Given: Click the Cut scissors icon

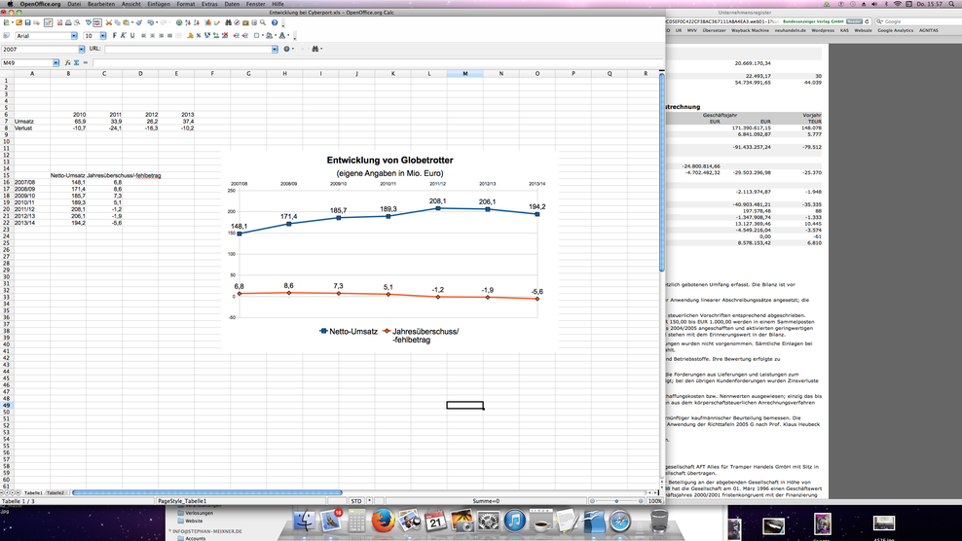Looking at the screenshot, I should pyautogui.click(x=109, y=22).
